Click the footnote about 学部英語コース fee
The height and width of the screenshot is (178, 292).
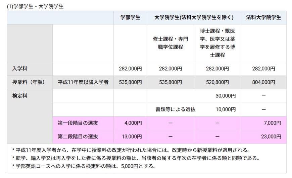(x=84, y=166)
